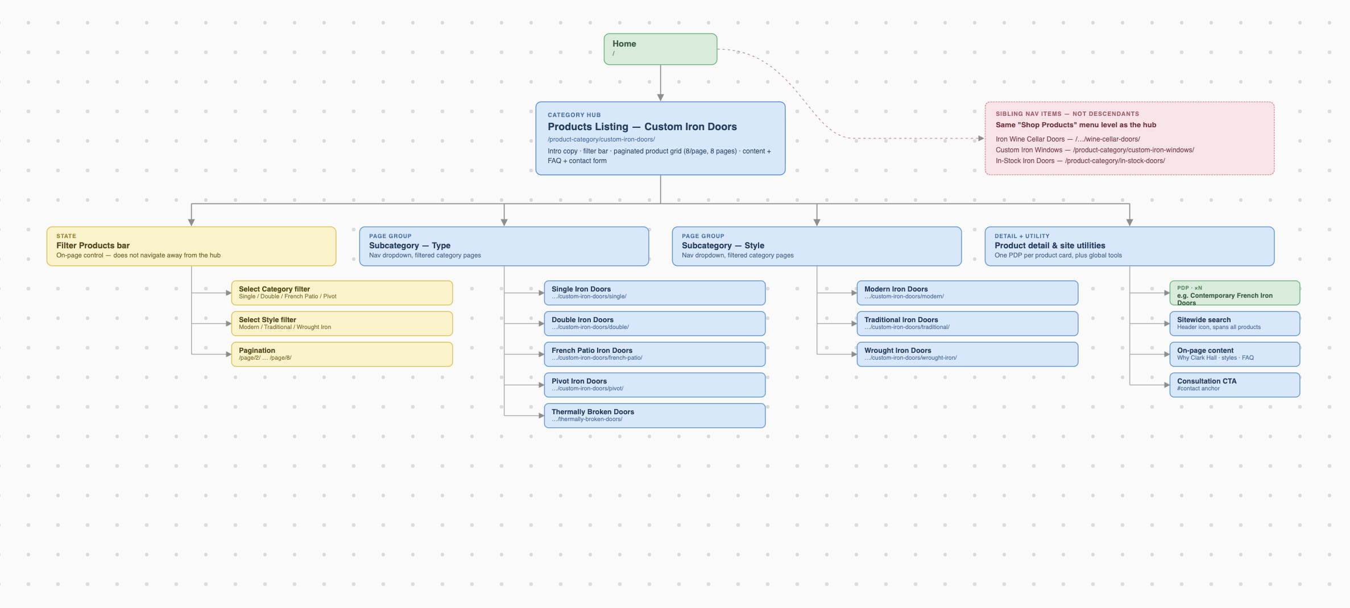
Task: Click the 'On-page control — does not navigate' description
Action: tap(138, 256)
